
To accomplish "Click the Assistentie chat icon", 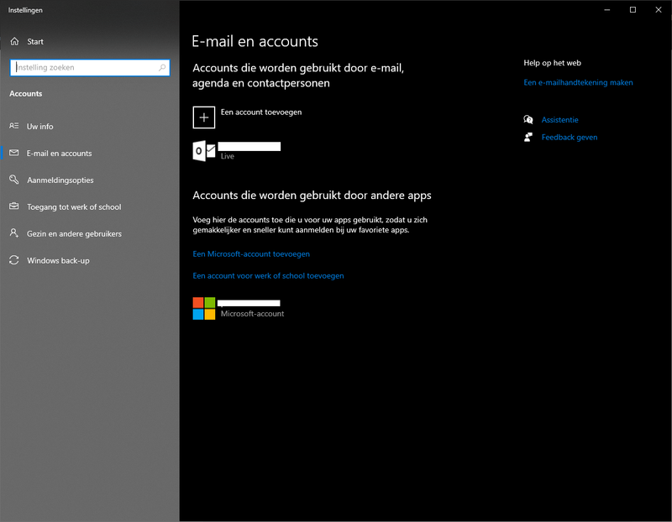I will pyautogui.click(x=528, y=120).
